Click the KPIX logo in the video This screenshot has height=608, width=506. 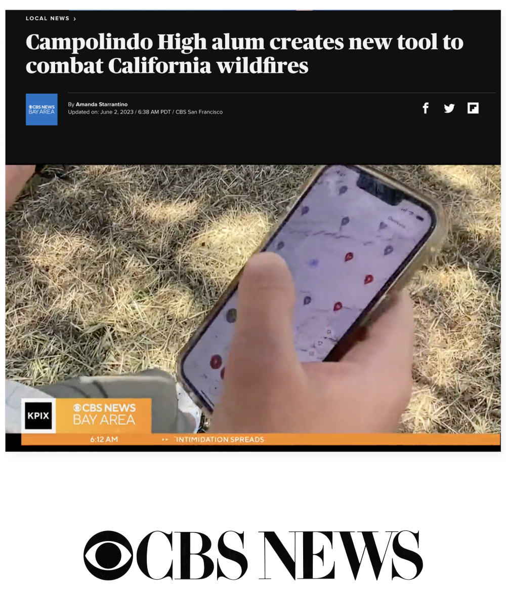pyautogui.click(x=38, y=416)
